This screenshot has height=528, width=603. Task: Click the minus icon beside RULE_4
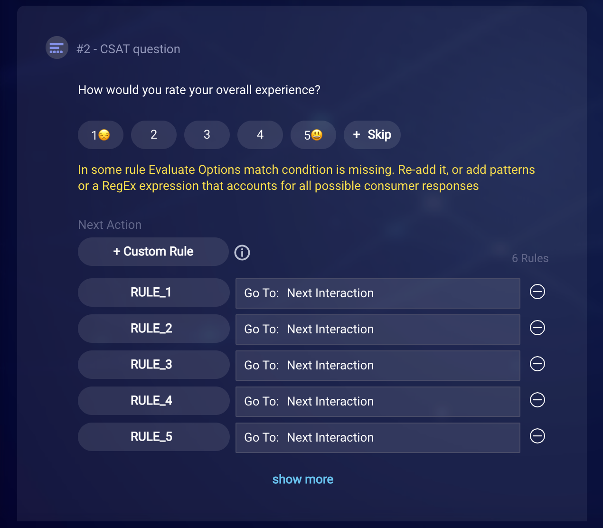537,400
